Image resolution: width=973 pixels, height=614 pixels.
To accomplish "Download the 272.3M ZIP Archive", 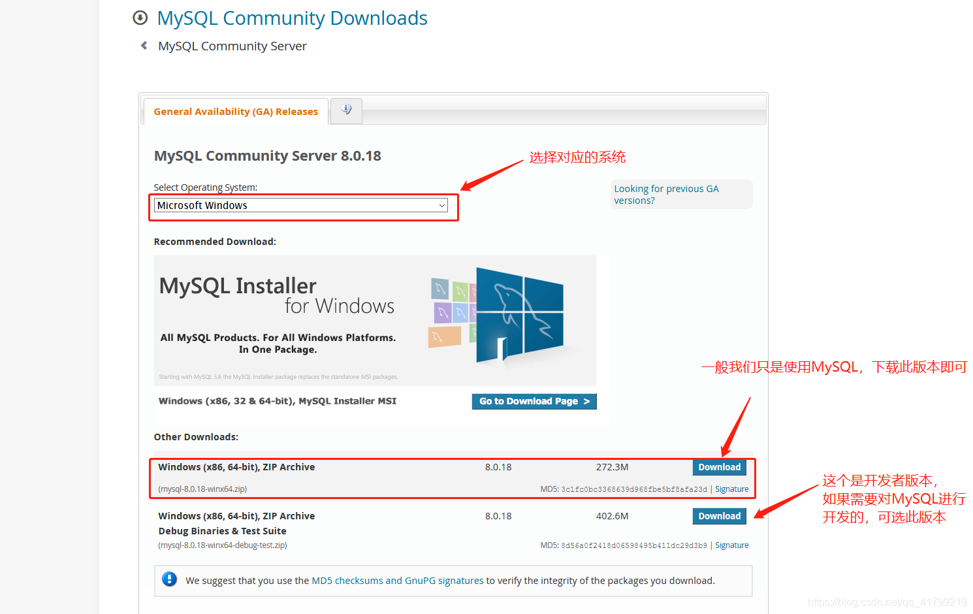I will click(719, 467).
